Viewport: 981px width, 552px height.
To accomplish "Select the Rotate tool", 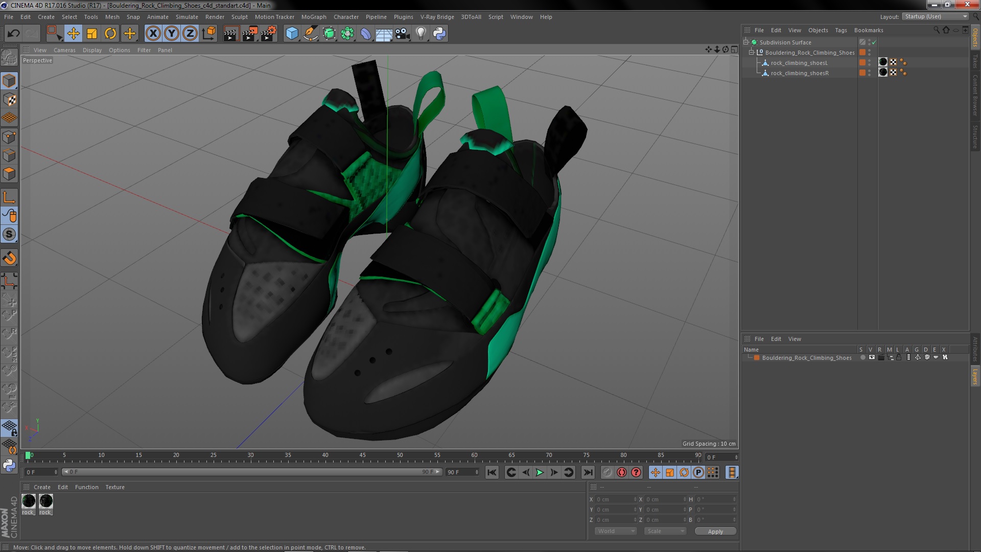I will 110,34.
